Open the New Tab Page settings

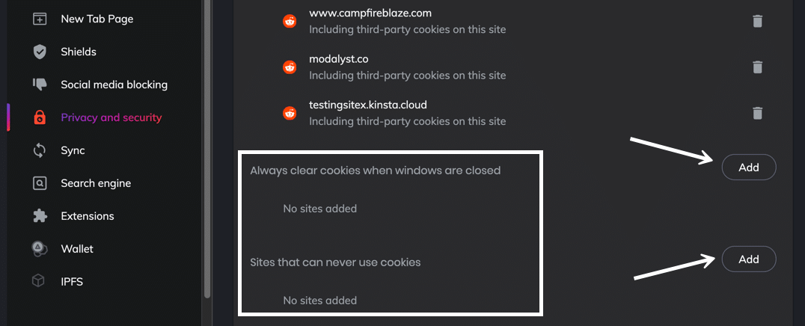(x=97, y=19)
